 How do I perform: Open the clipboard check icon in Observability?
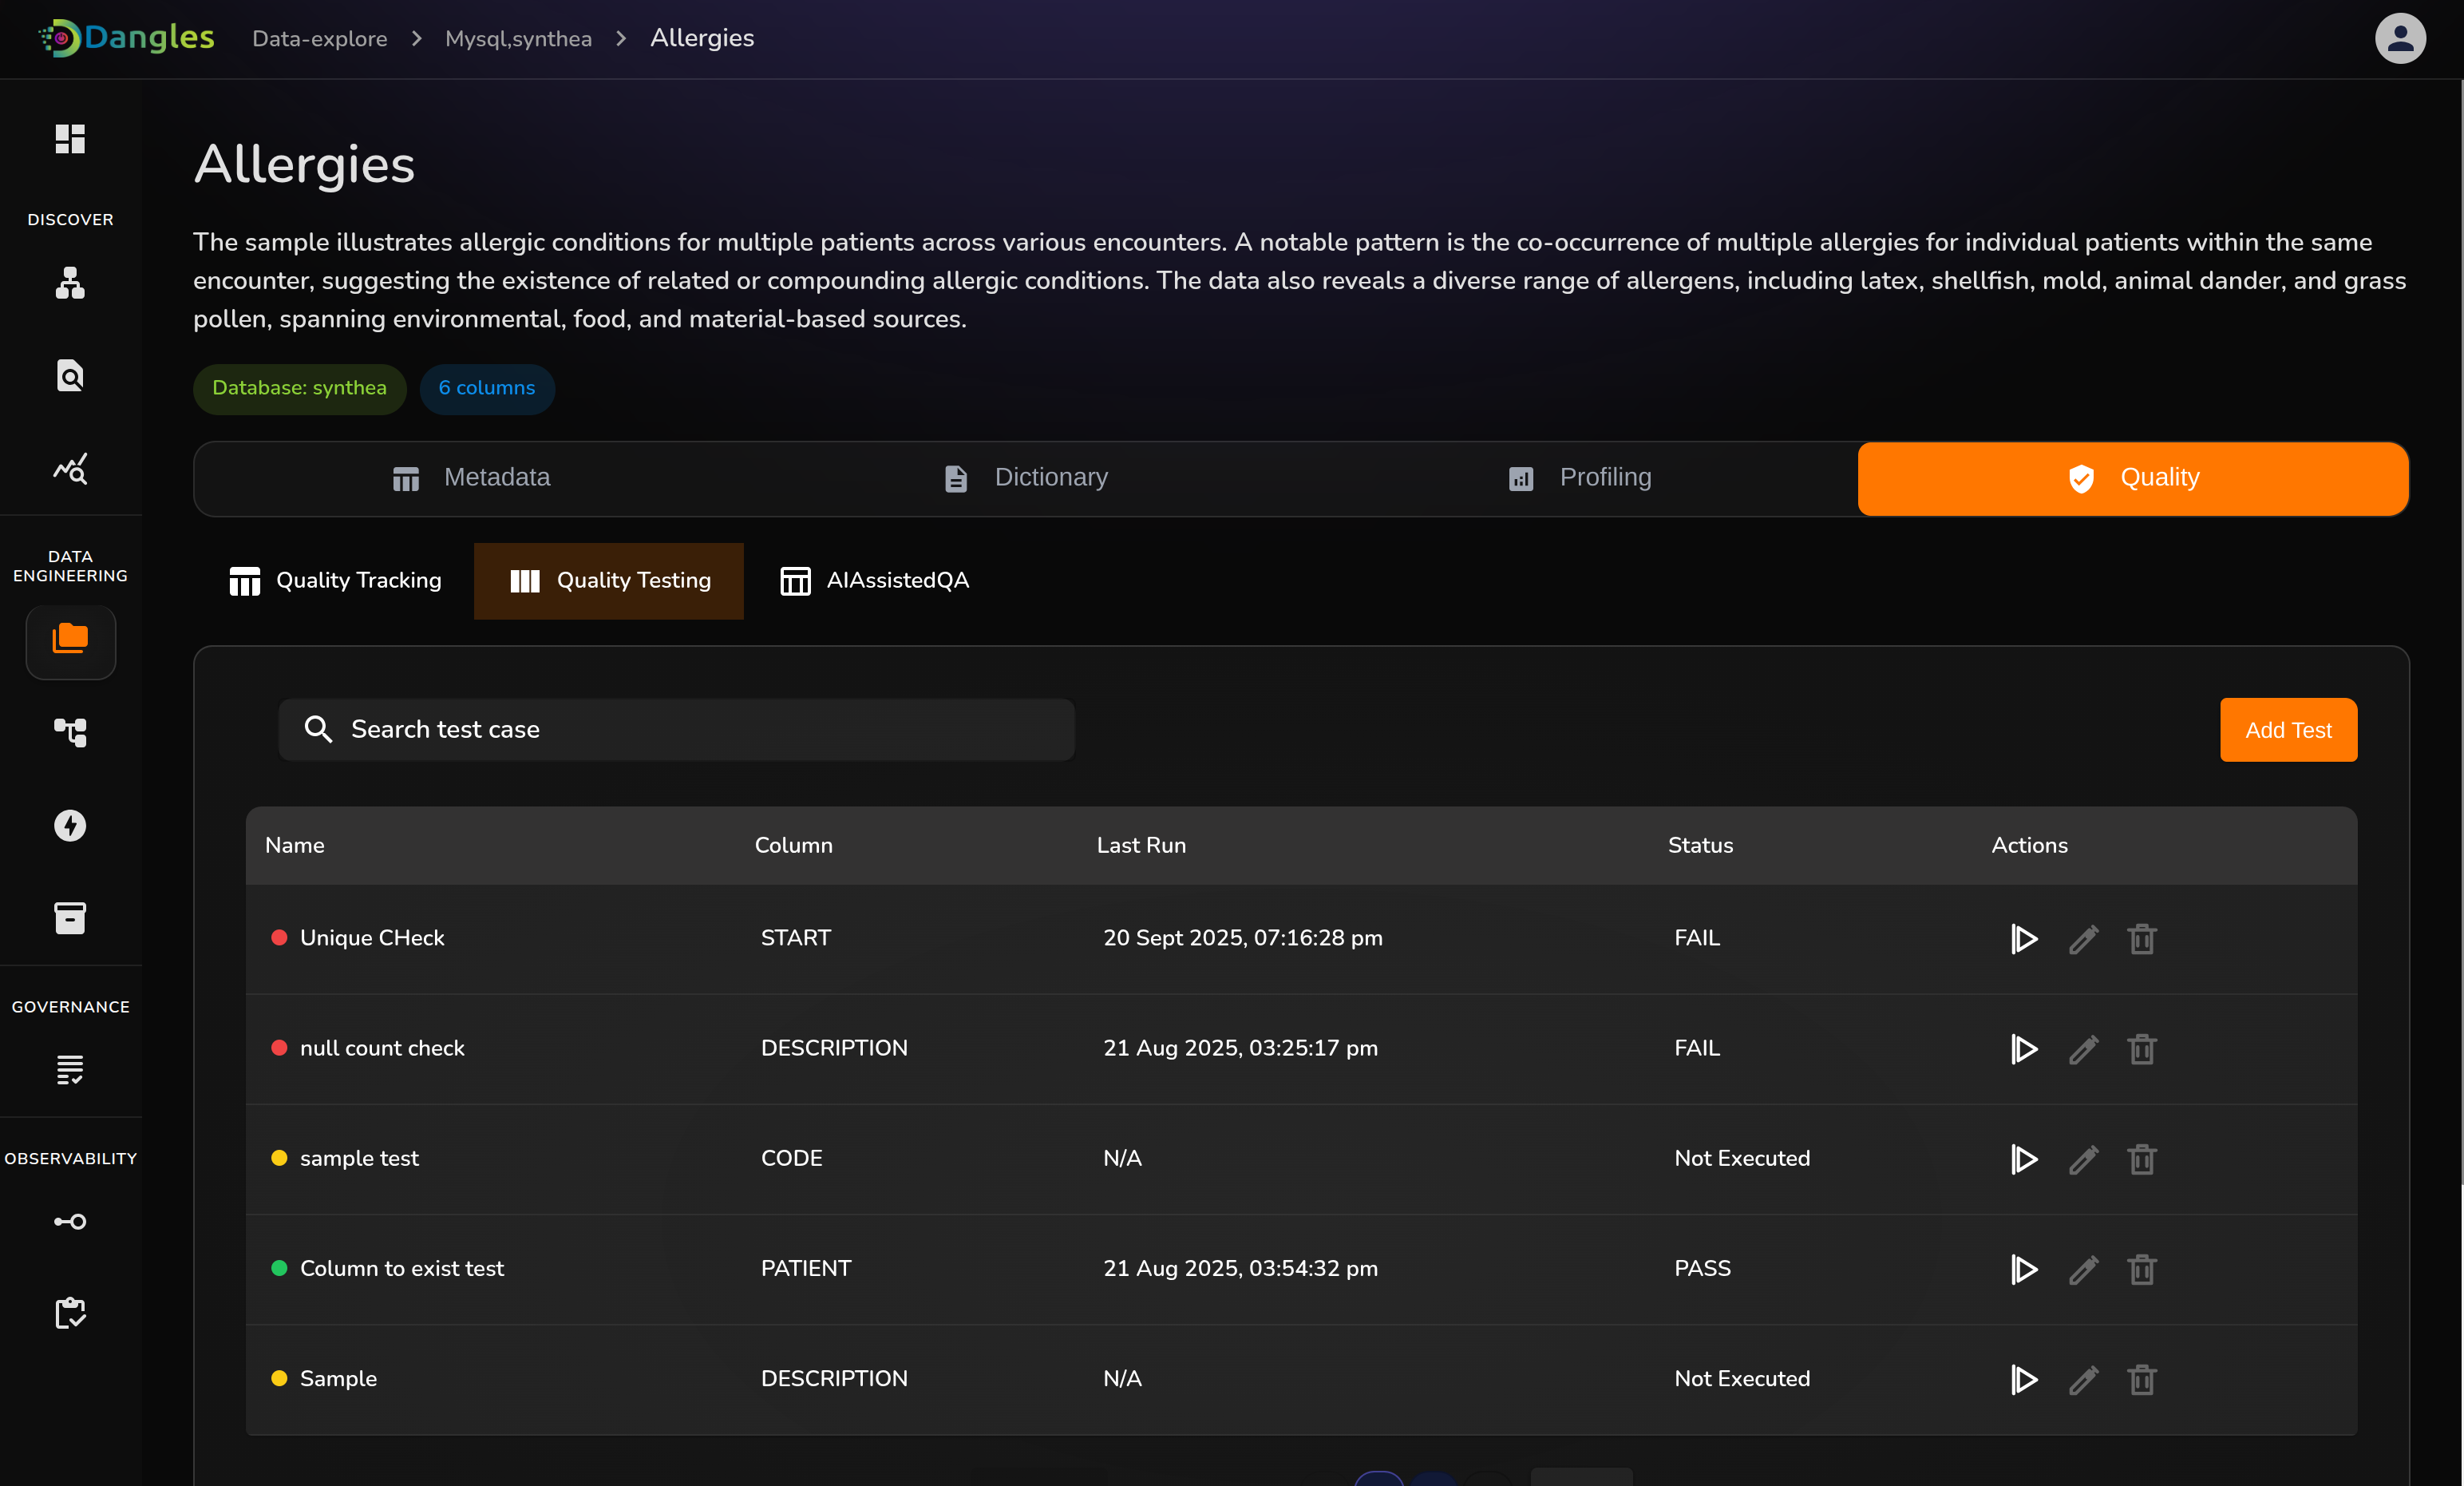[70, 1312]
